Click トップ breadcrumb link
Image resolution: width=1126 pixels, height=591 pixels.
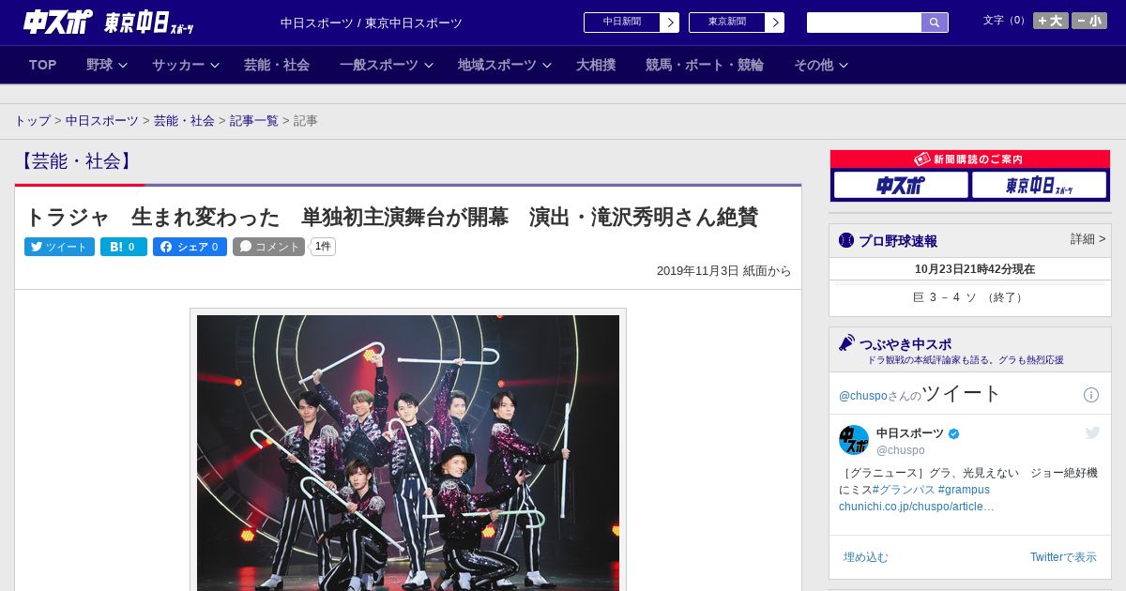(33, 121)
